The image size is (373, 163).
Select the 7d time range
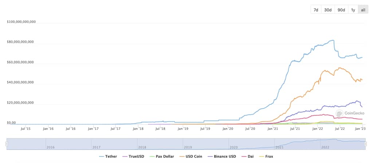(316, 10)
